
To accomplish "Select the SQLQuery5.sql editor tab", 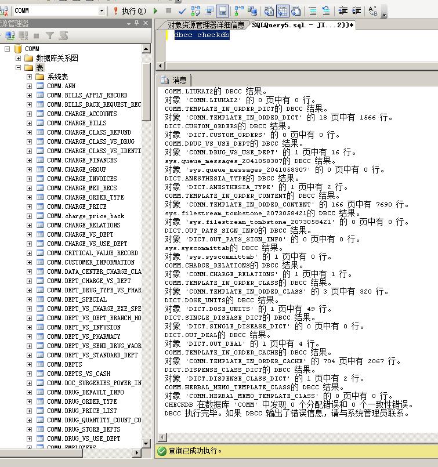I will (x=302, y=25).
